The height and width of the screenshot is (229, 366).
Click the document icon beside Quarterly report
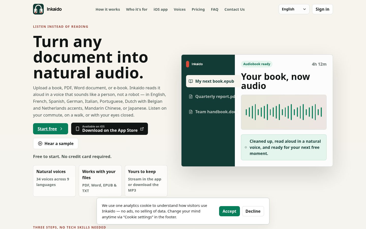point(191,96)
